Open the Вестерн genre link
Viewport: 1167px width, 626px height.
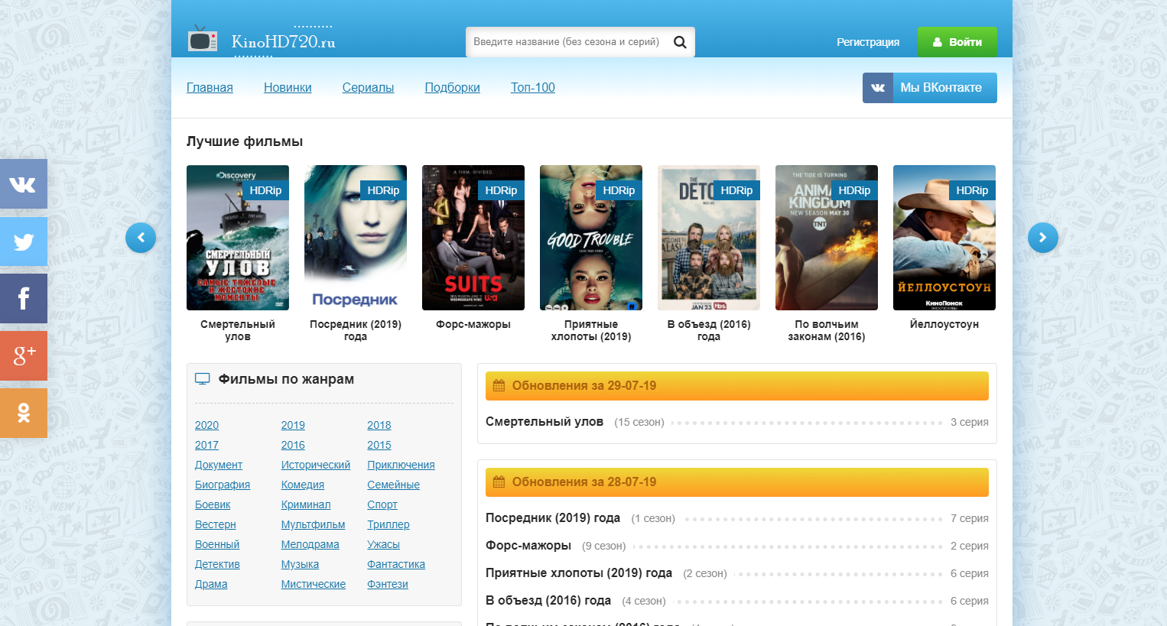pyautogui.click(x=216, y=524)
